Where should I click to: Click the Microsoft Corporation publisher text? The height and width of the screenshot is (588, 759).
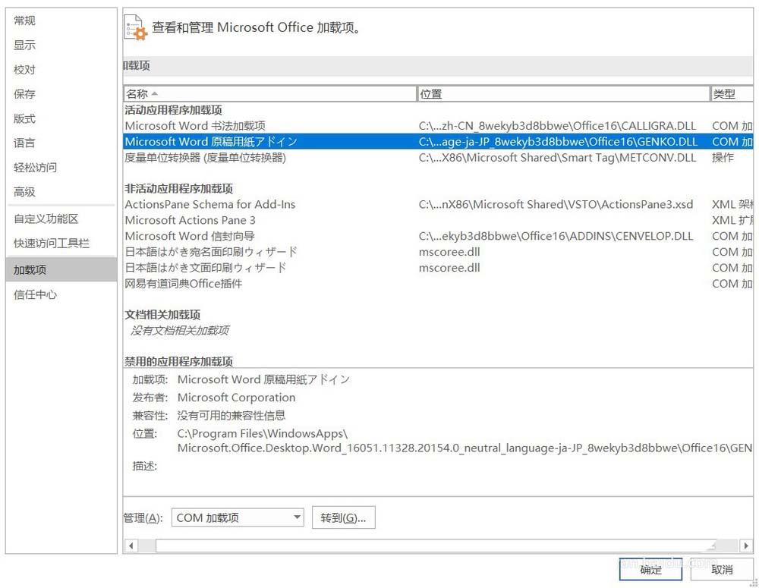pos(236,398)
